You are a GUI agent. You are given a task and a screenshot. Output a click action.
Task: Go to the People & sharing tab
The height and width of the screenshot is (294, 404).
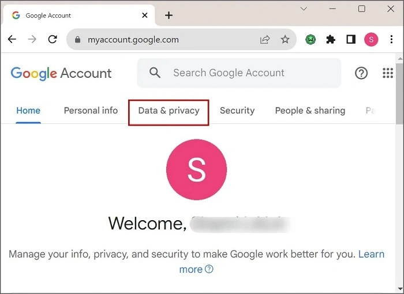(x=310, y=111)
